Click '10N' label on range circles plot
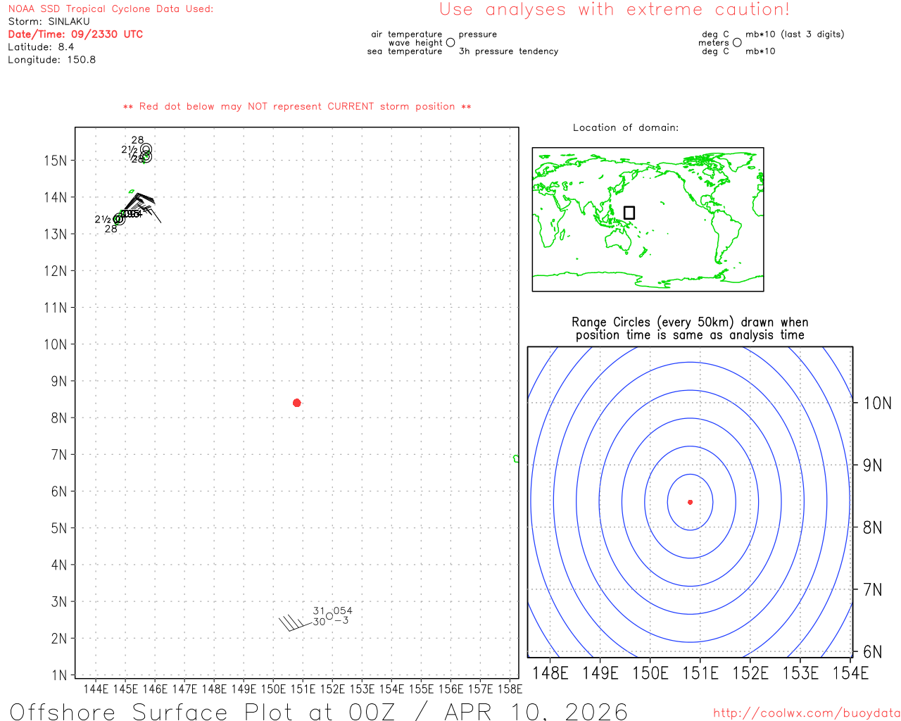 click(x=877, y=403)
